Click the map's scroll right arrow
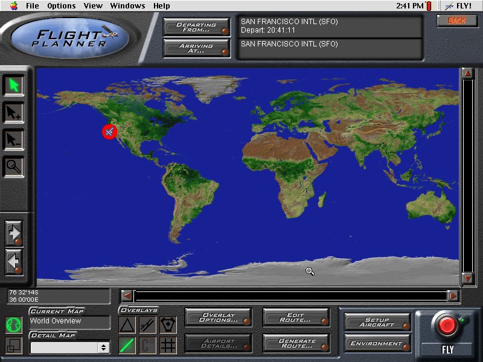This screenshot has width=483, height=362. pos(453,296)
